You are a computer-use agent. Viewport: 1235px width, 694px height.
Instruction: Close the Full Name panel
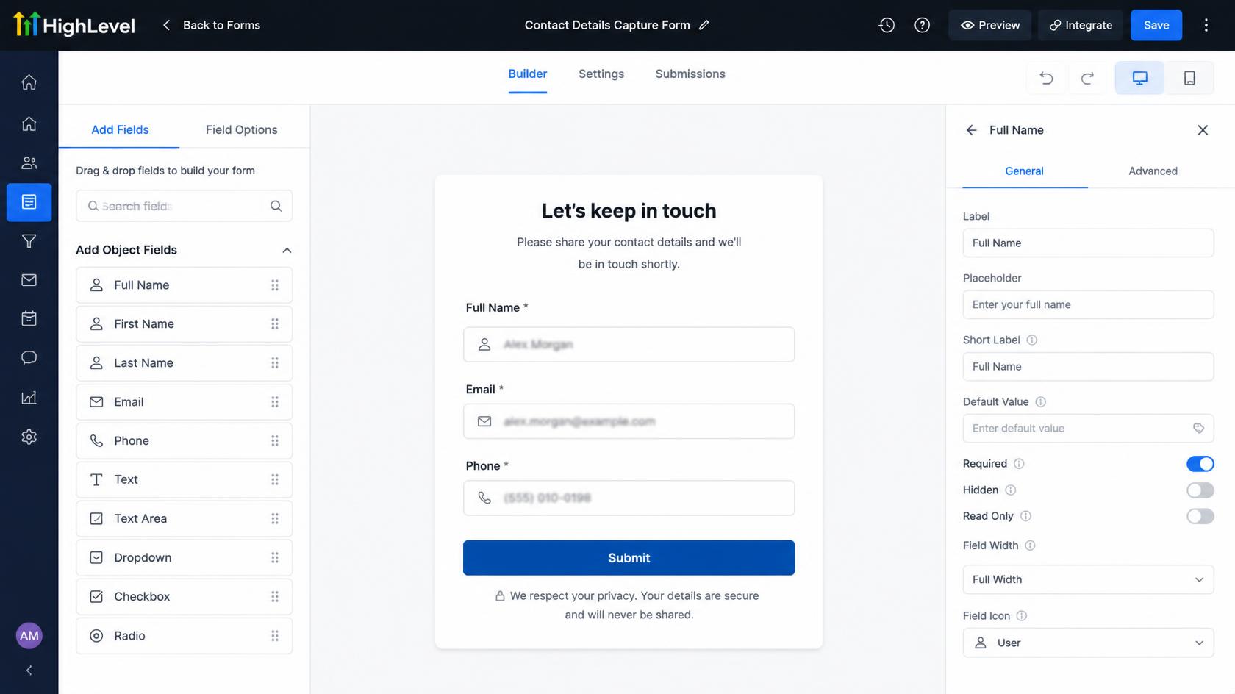pyautogui.click(x=1203, y=130)
